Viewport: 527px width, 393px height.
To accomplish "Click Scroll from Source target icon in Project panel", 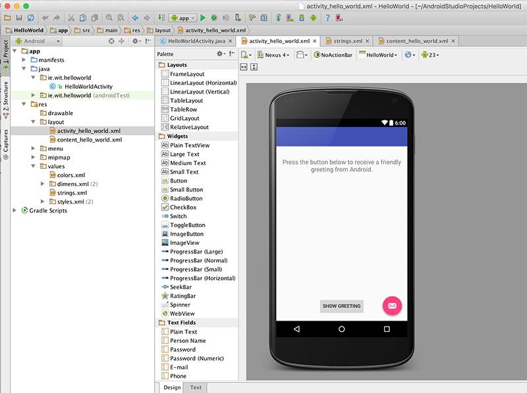I will tap(111, 41).
